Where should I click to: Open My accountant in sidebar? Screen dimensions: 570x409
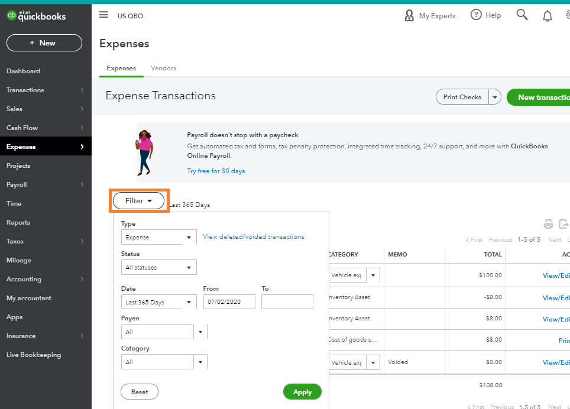tap(29, 298)
